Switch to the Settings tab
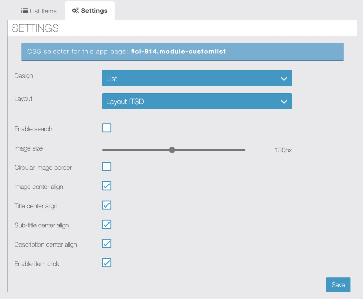The image size is (363, 299). pyautogui.click(x=90, y=11)
